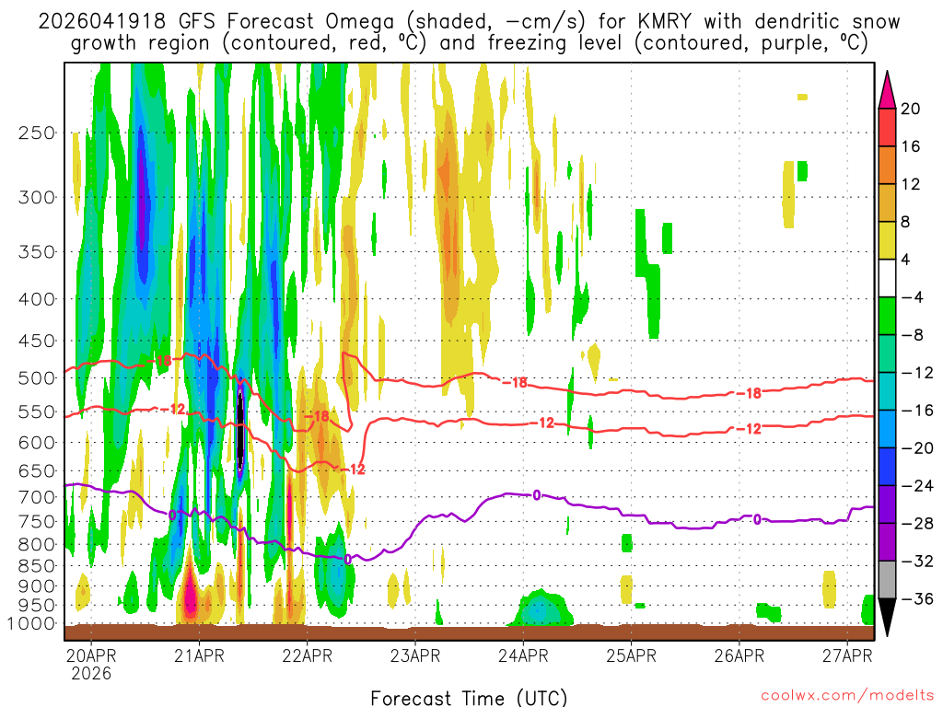Viewport: 943px width, 707px height.
Task: Click the white colorbar segment between -4 and 4
Action: [x=887, y=278]
